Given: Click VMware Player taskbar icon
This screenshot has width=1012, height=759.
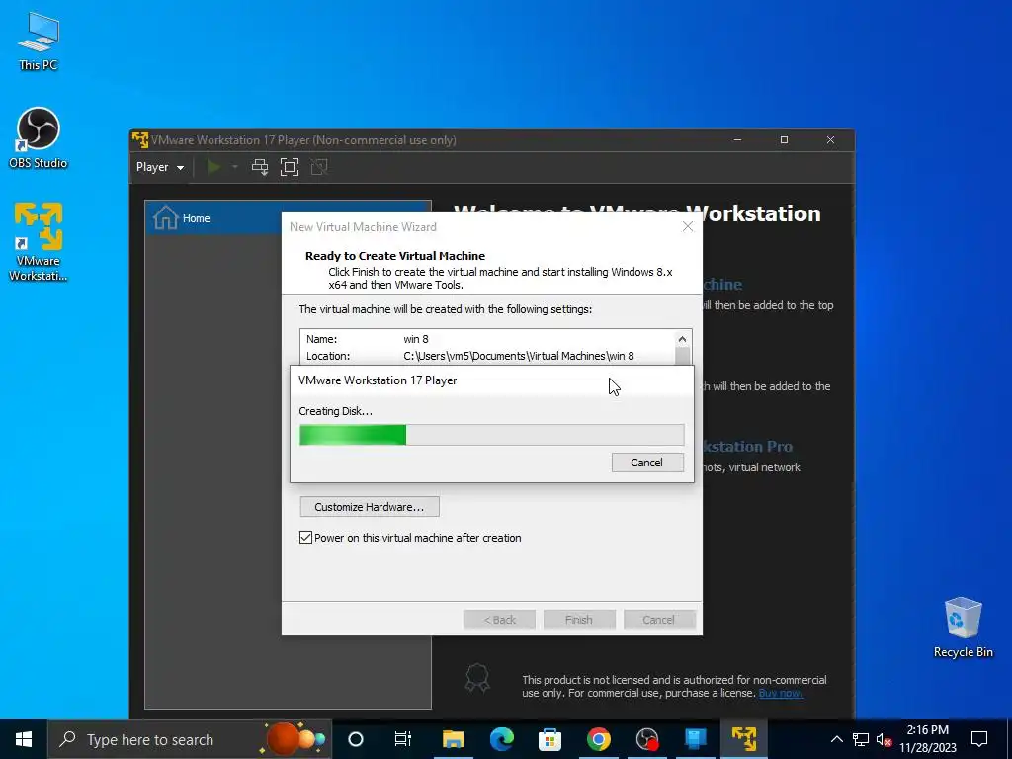Looking at the screenshot, I should [743, 739].
